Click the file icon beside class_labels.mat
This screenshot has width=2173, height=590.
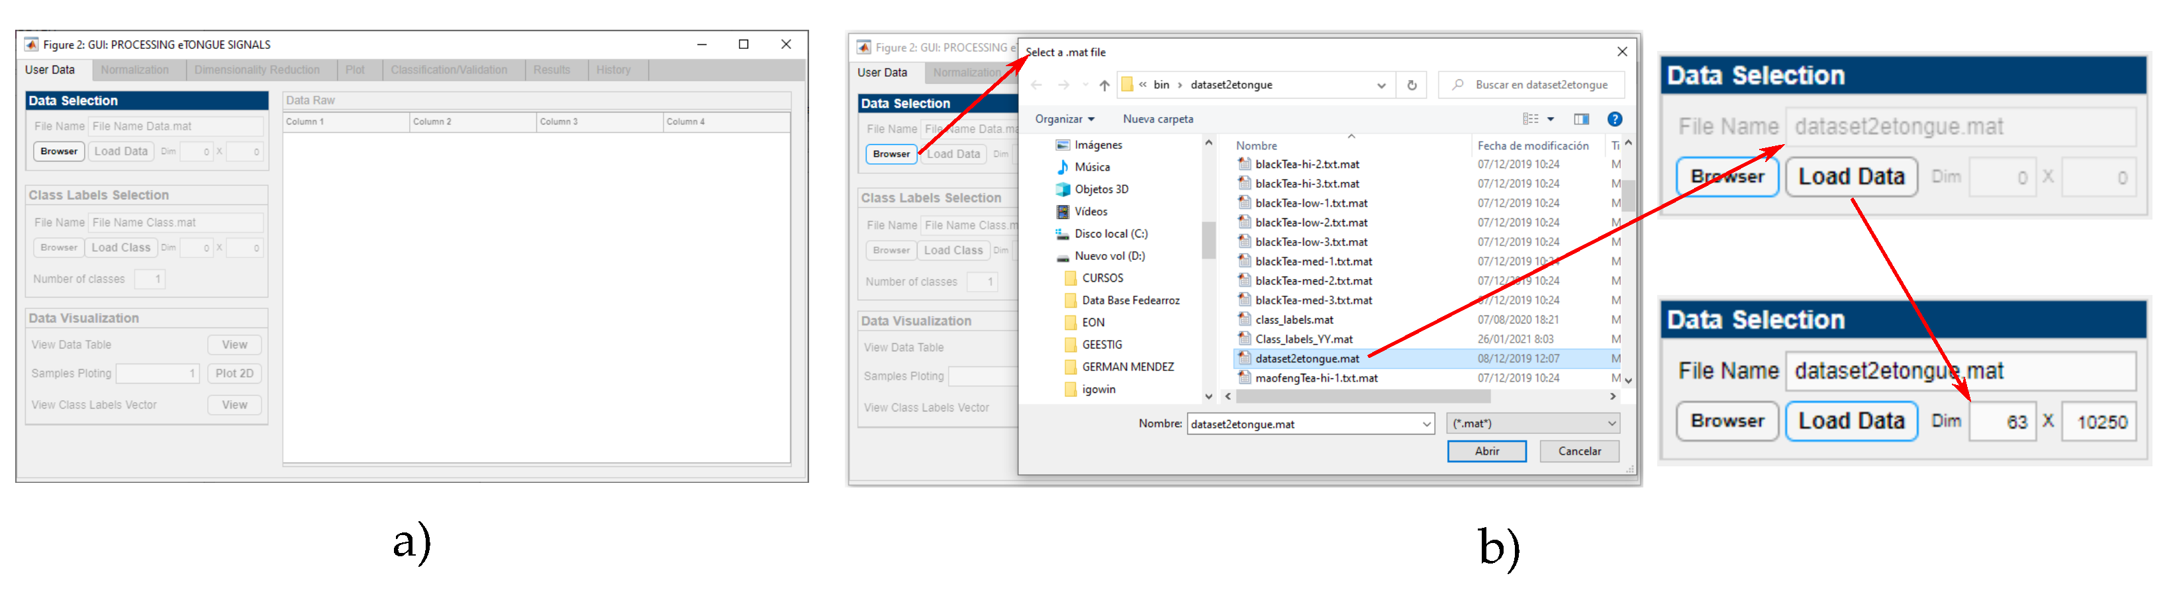click(x=1244, y=319)
